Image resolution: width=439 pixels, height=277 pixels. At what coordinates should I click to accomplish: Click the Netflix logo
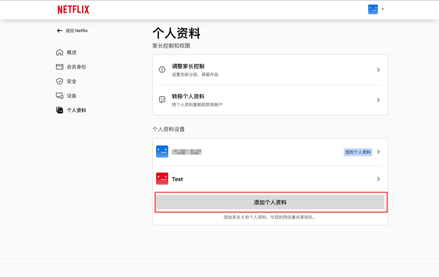click(73, 10)
